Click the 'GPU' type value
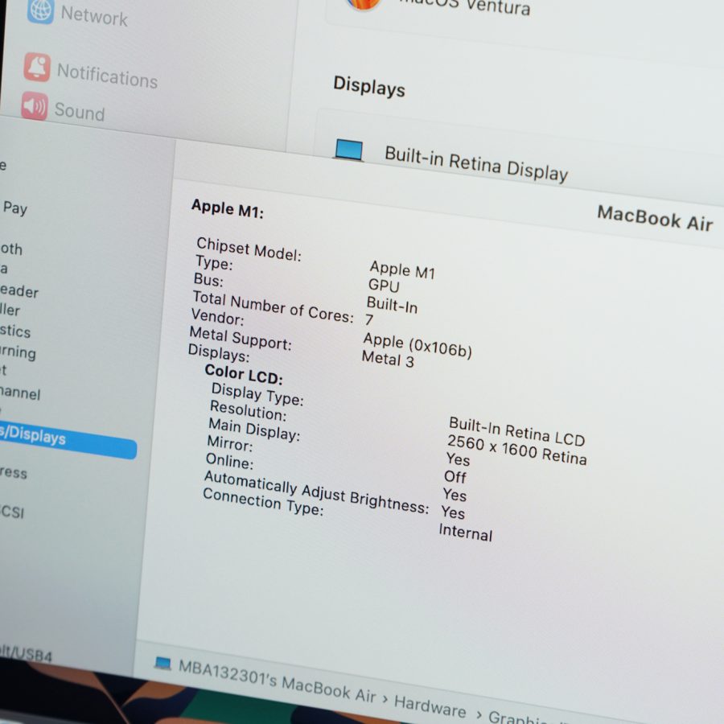Image resolution: width=724 pixels, height=724 pixels. tap(384, 286)
